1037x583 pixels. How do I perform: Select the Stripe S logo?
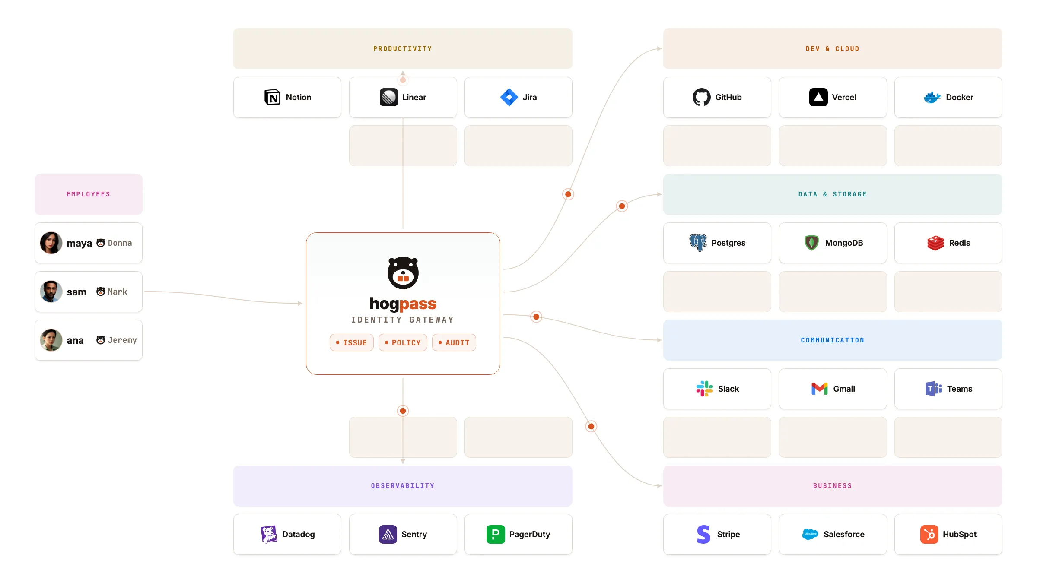point(703,534)
